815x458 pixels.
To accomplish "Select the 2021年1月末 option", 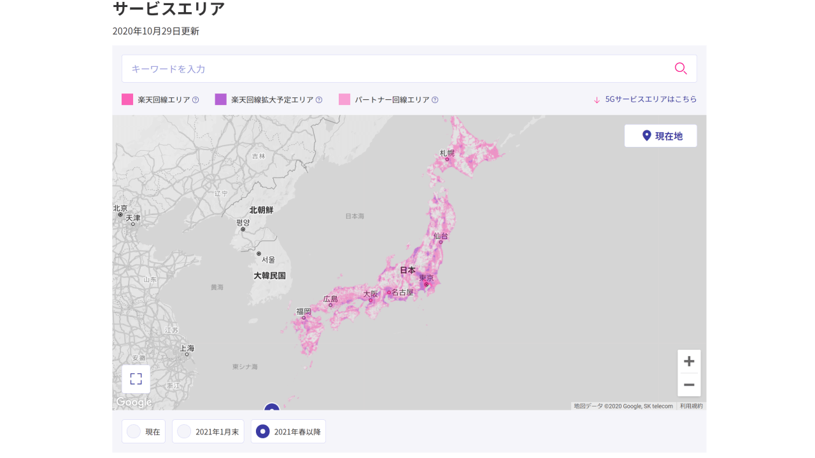I will coord(208,431).
